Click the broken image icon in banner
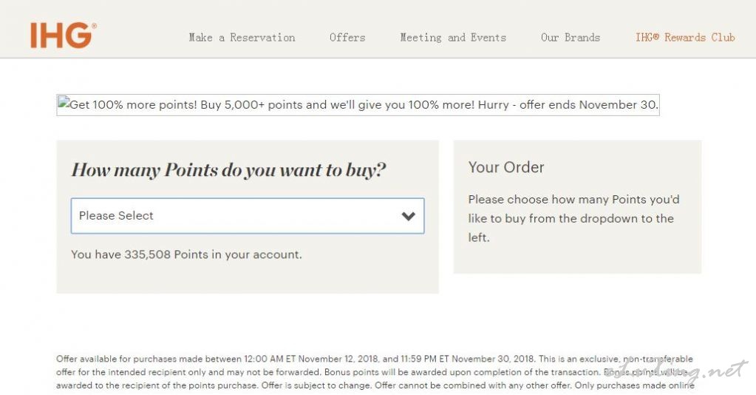Viewport: 756px width, 395px height. pos(64,104)
